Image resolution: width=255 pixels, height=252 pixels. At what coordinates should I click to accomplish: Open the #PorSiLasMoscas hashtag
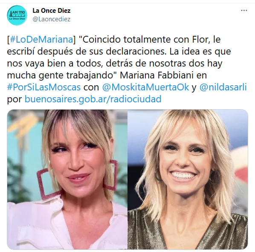[44, 87]
